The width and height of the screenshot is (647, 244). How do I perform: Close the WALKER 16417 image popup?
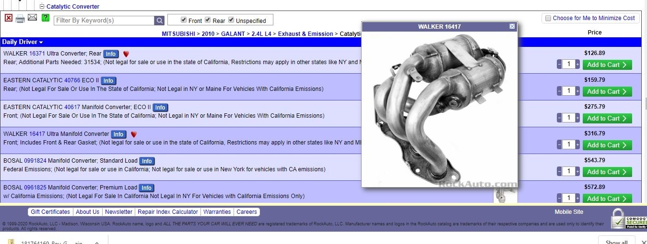512,27
